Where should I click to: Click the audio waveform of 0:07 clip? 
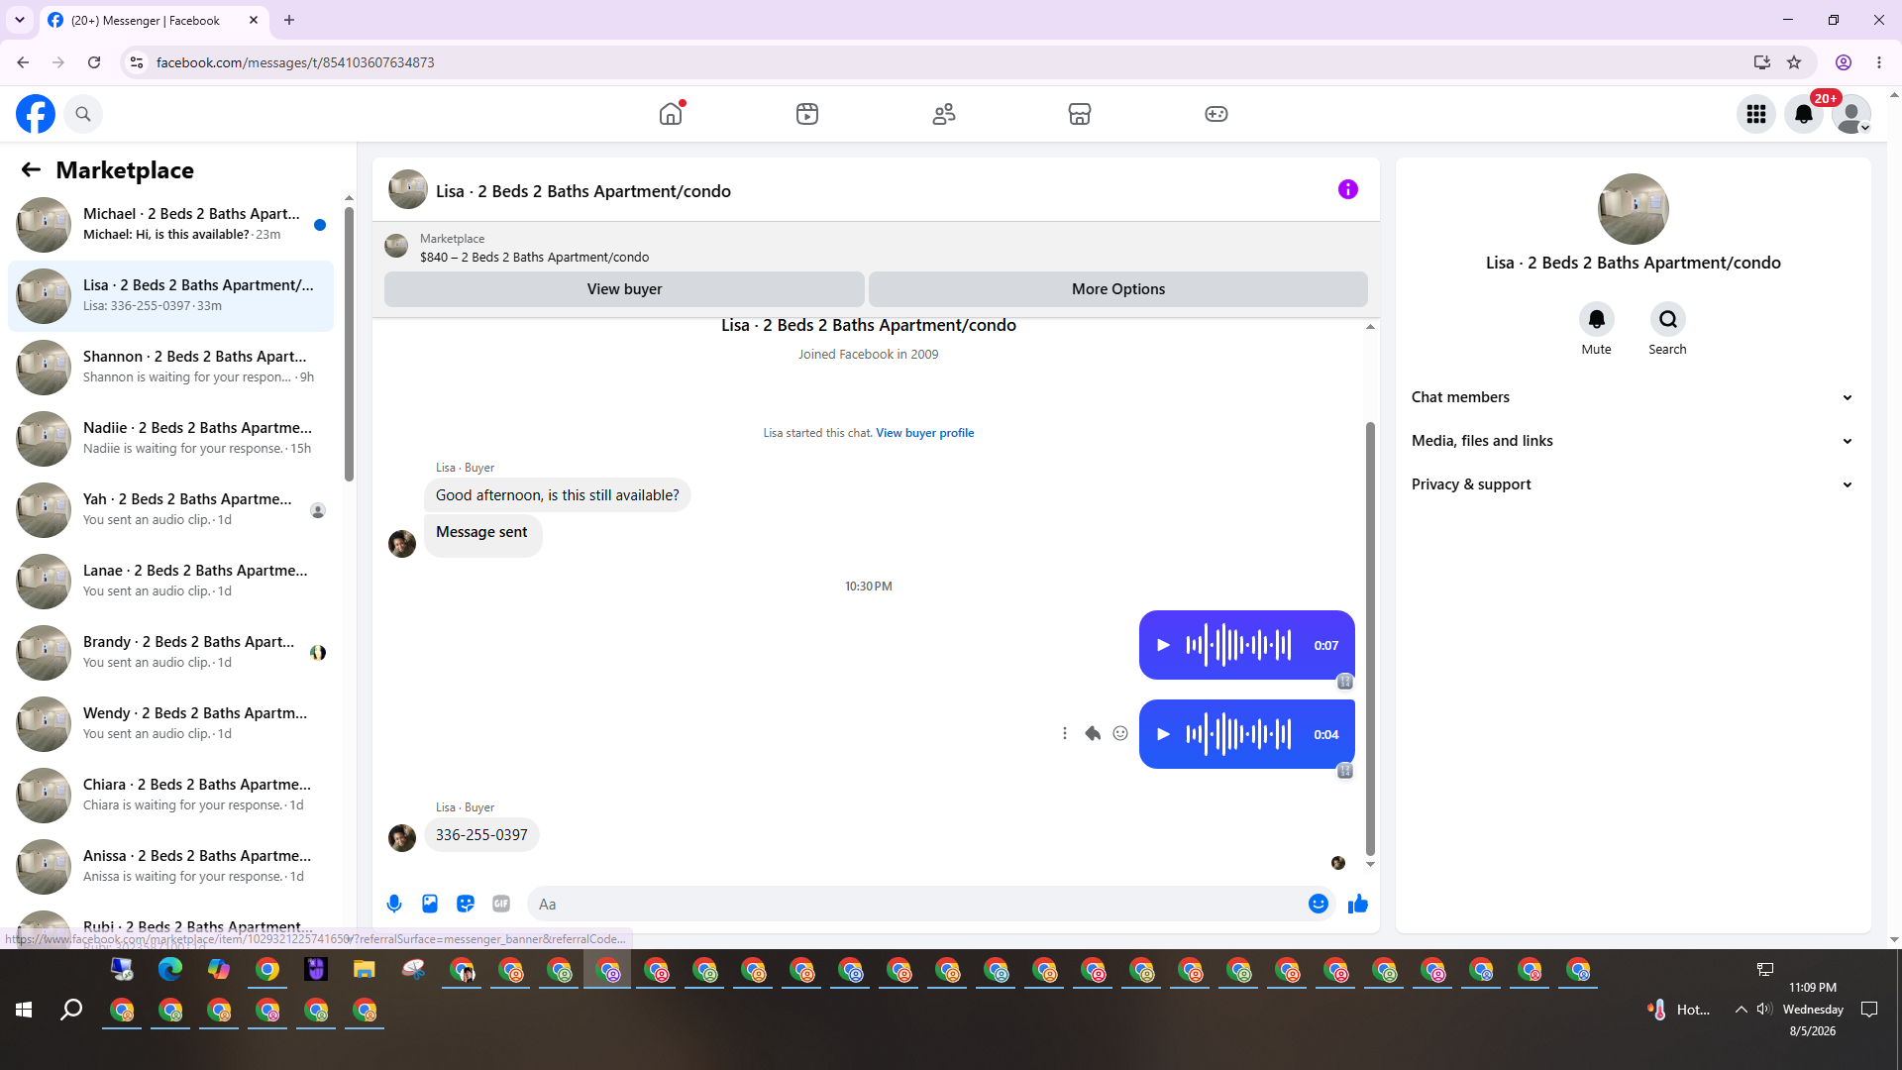tap(1238, 645)
